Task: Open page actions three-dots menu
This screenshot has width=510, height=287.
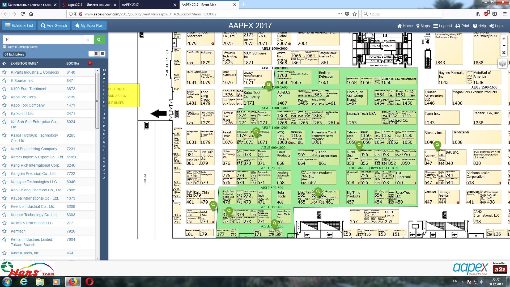Action: 339,14
